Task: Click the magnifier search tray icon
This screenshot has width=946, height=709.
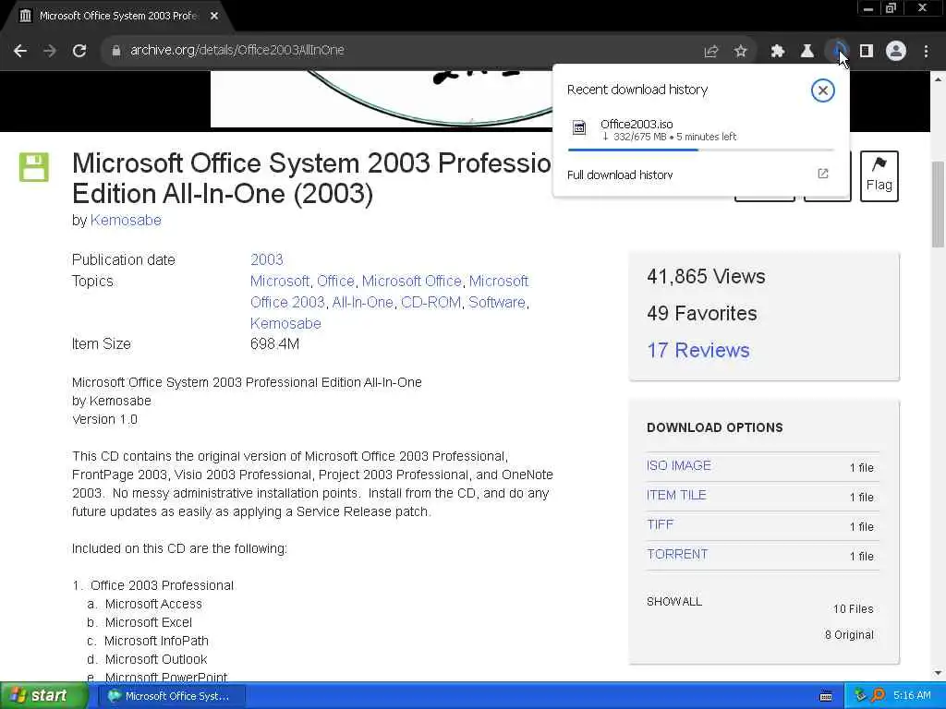Action: point(878,696)
